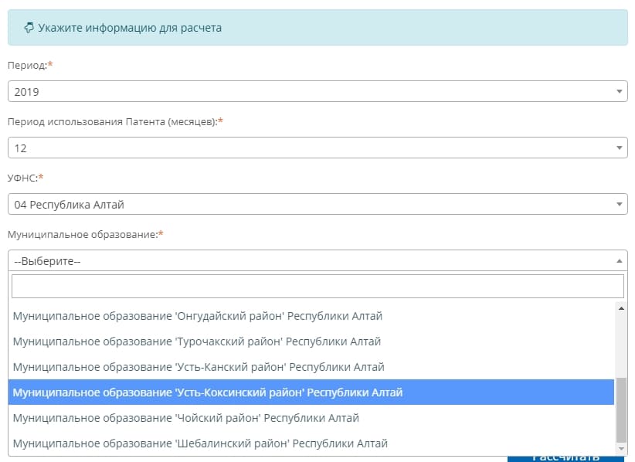The image size is (635, 462).
Task: Select 'Чойский район' municipality option
Action: tap(311, 417)
